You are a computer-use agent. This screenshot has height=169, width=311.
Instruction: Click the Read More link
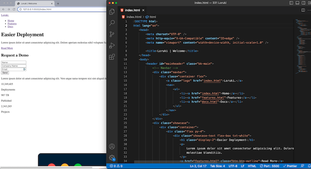point(7,48)
